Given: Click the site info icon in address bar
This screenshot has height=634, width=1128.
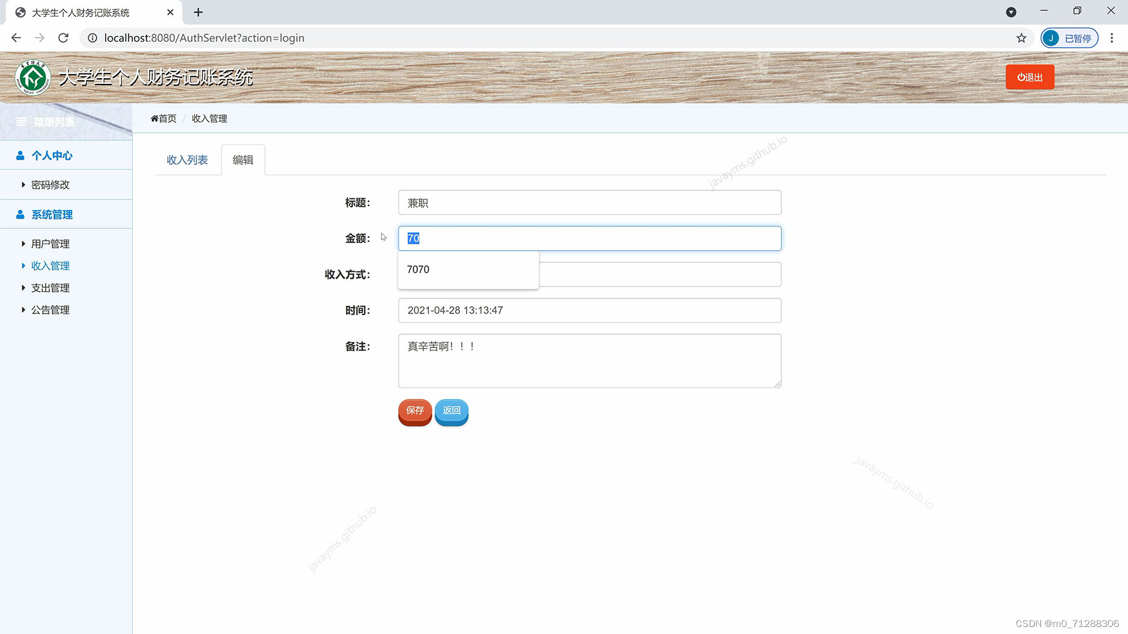Looking at the screenshot, I should pyautogui.click(x=92, y=38).
